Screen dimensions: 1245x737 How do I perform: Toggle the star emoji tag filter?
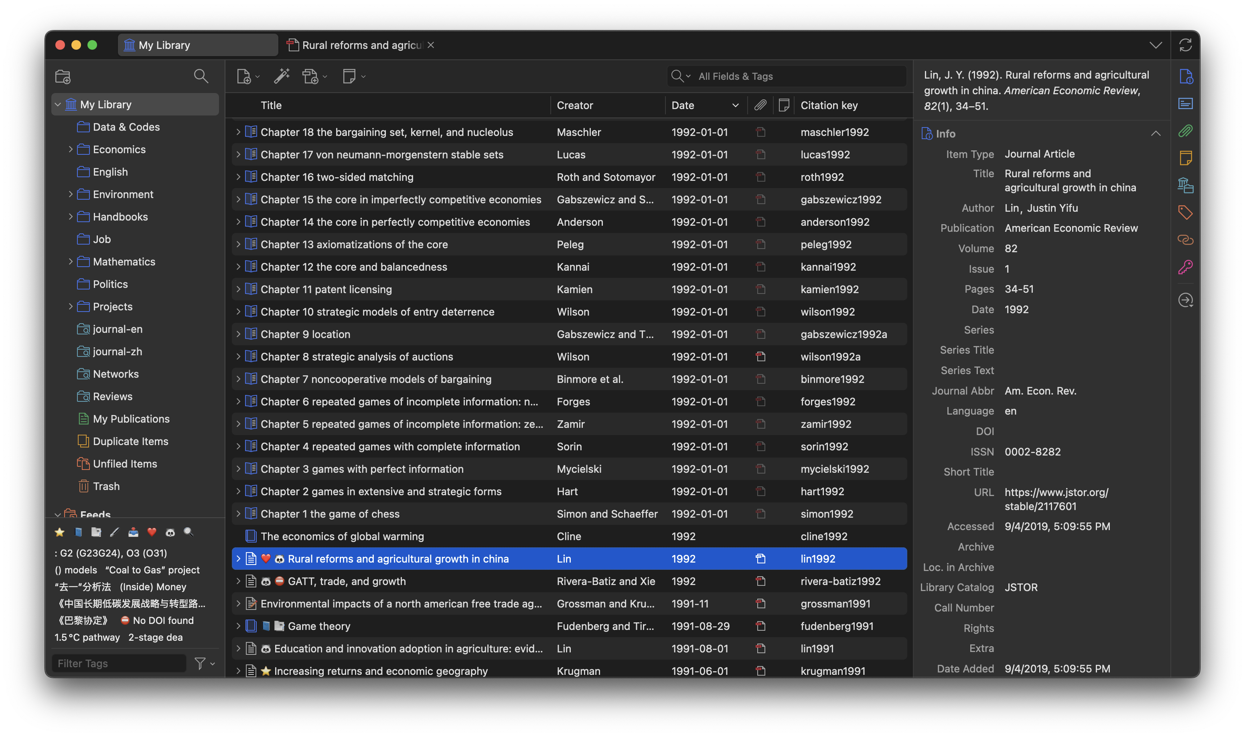pyautogui.click(x=60, y=532)
